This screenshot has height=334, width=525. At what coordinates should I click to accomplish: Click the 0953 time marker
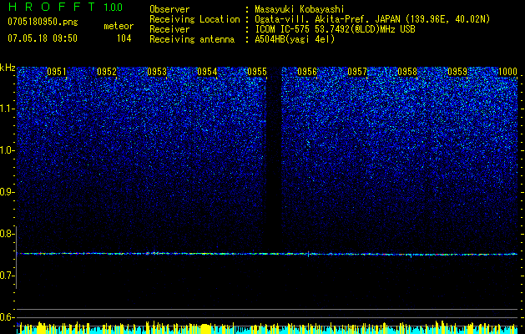click(x=157, y=72)
